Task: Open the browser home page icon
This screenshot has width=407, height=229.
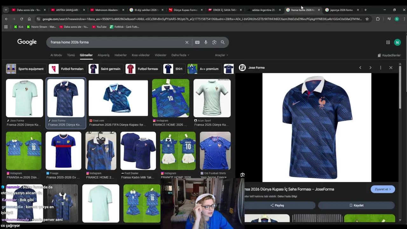Action: click(29, 19)
